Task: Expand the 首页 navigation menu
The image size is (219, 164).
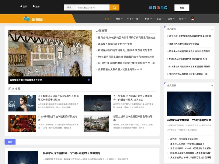Action: tap(108, 19)
